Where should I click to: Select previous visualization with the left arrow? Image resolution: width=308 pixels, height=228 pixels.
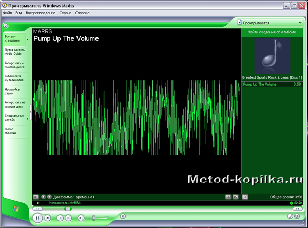pyautogui.click(x=43, y=197)
